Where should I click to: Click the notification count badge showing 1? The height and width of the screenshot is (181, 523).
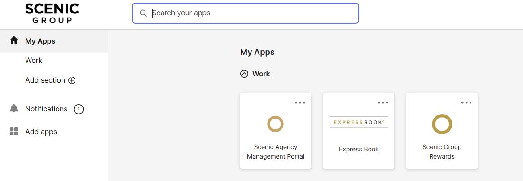click(79, 109)
